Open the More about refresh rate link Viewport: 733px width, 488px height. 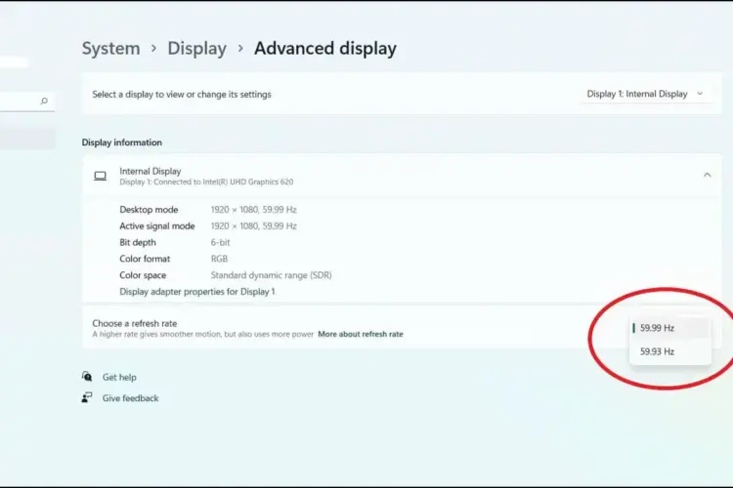[360, 334]
